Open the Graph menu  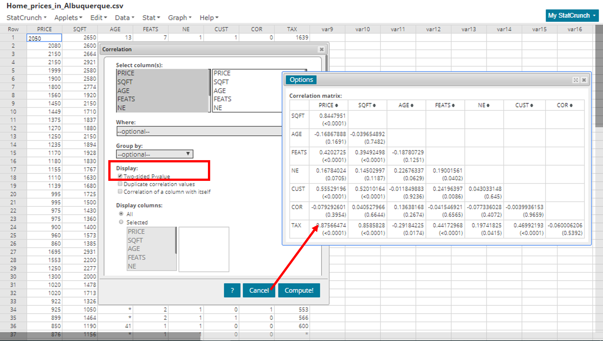click(180, 18)
